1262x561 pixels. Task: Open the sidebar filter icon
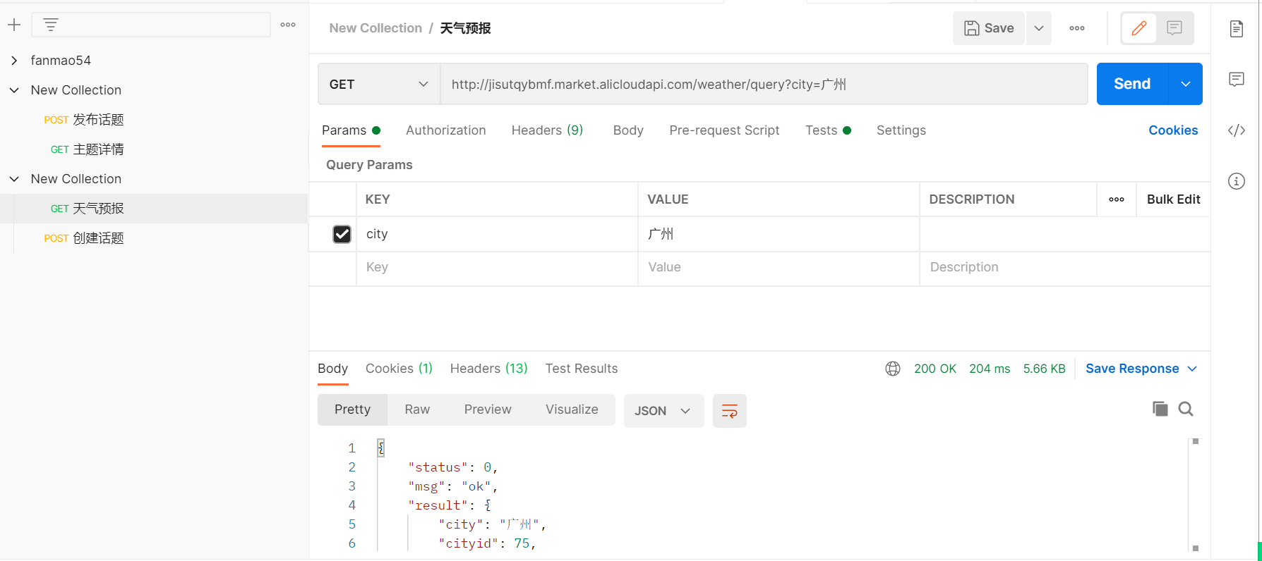(x=51, y=25)
